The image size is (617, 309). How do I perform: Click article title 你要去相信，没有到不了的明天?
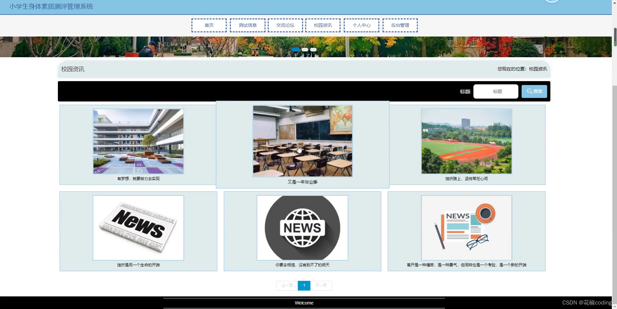(x=302, y=265)
